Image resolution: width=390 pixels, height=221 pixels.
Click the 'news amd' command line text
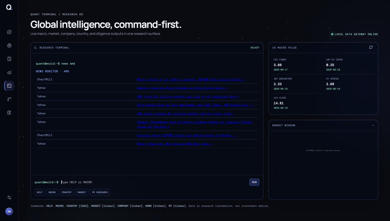tap(68, 64)
